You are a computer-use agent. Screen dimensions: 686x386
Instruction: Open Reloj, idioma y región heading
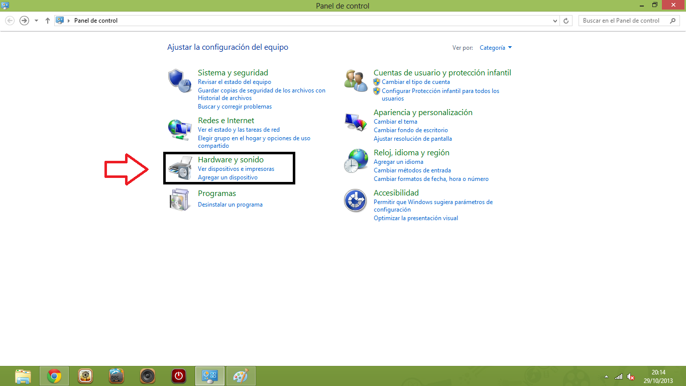[411, 153]
